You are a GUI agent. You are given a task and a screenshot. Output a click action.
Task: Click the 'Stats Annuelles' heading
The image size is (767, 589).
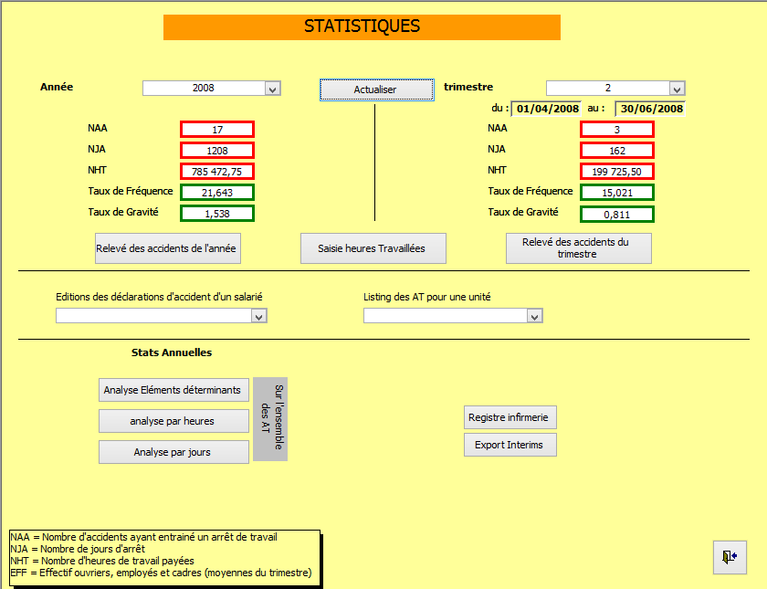(172, 352)
